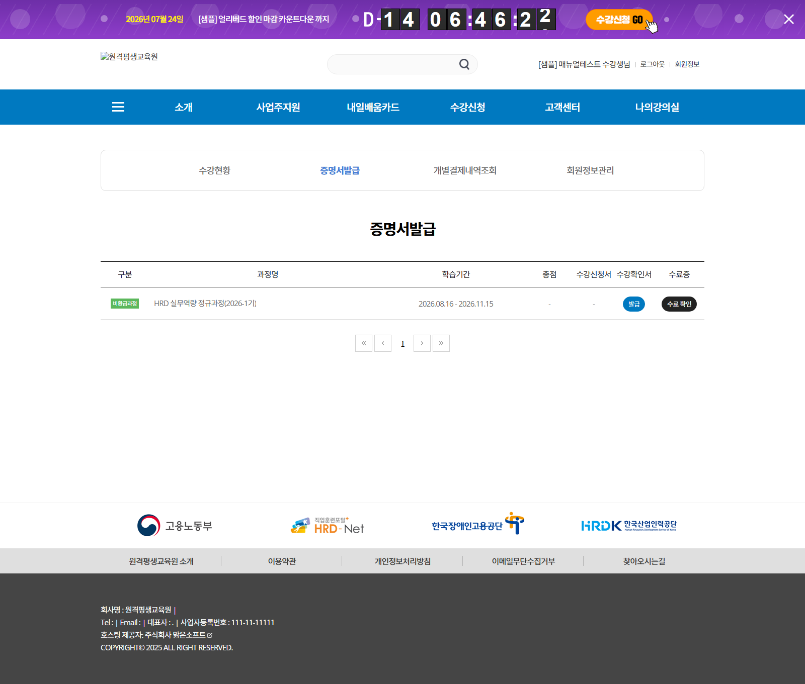Viewport: 805px width, 684px height.
Task: Click the 수료 확인 button
Action: pos(679,304)
